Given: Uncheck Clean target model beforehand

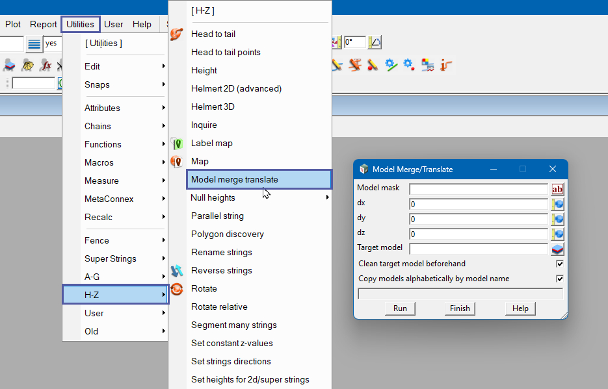Looking at the screenshot, I should click(559, 264).
